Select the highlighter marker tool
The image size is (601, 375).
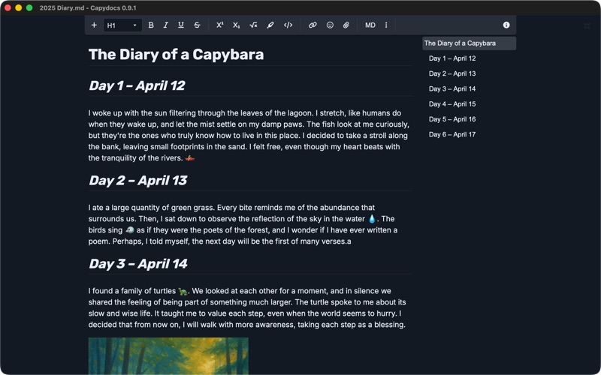click(x=270, y=25)
